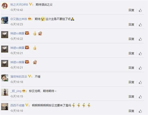Click the avatar of _颖_ying
Viewport: 148px width, 115px height.
pos(5,92)
